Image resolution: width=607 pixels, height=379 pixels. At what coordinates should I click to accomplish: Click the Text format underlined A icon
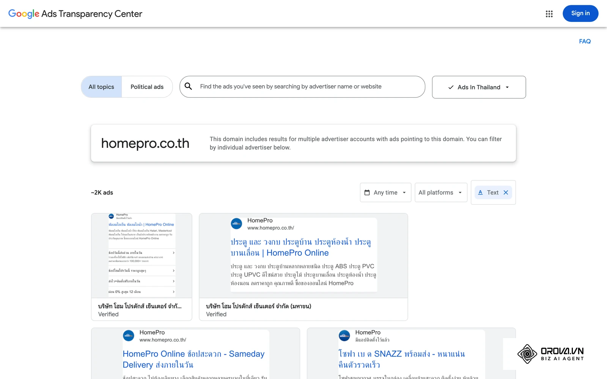[x=480, y=193]
